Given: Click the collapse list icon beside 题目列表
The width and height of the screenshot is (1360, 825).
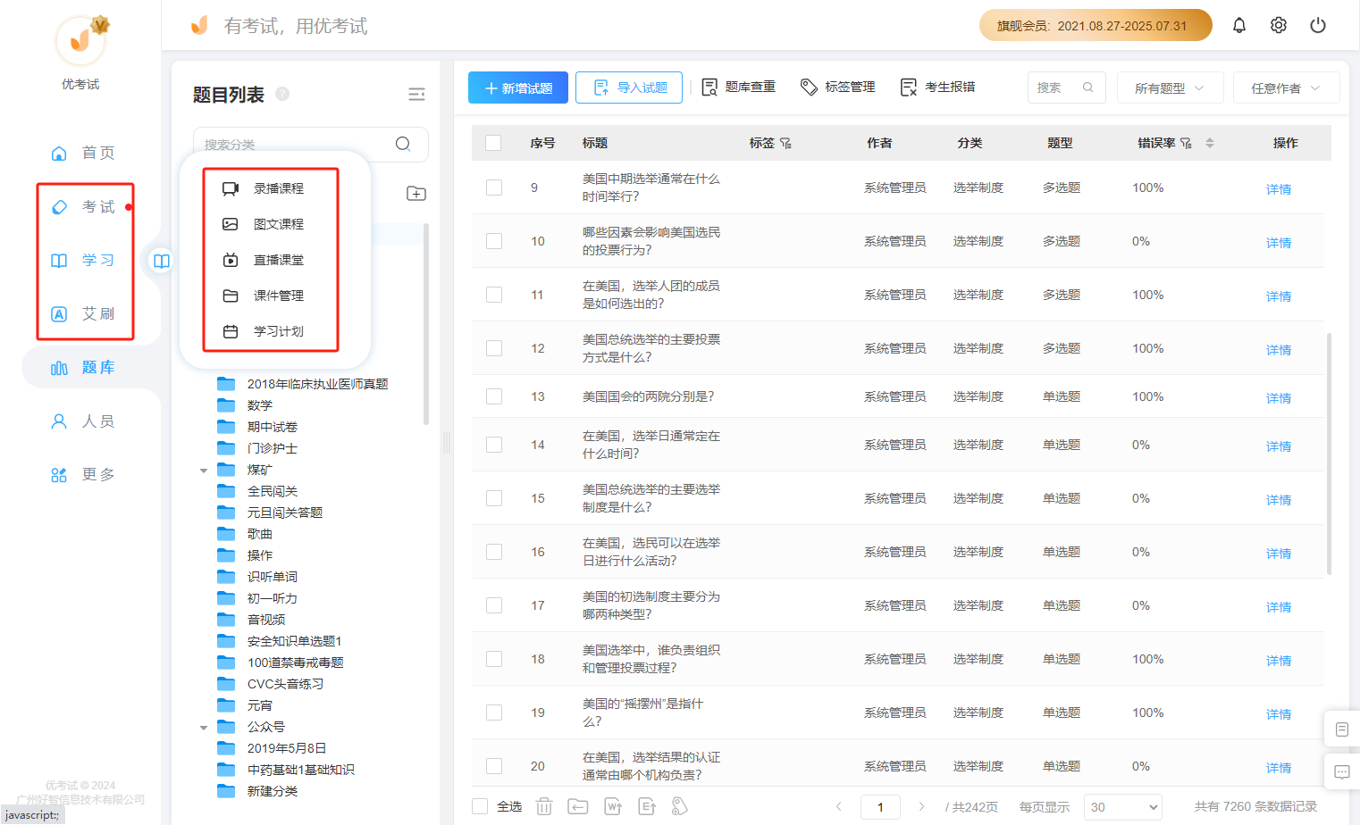Looking at the screenshot, I should point(416,95).
